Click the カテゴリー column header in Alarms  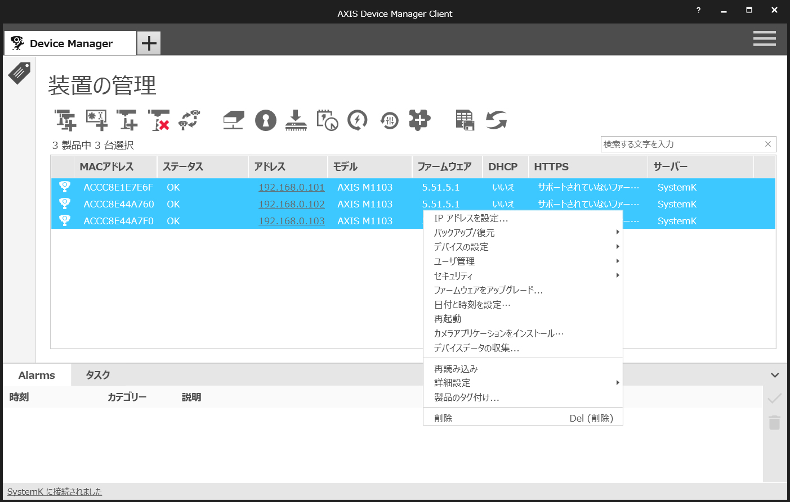coord(127,397)
